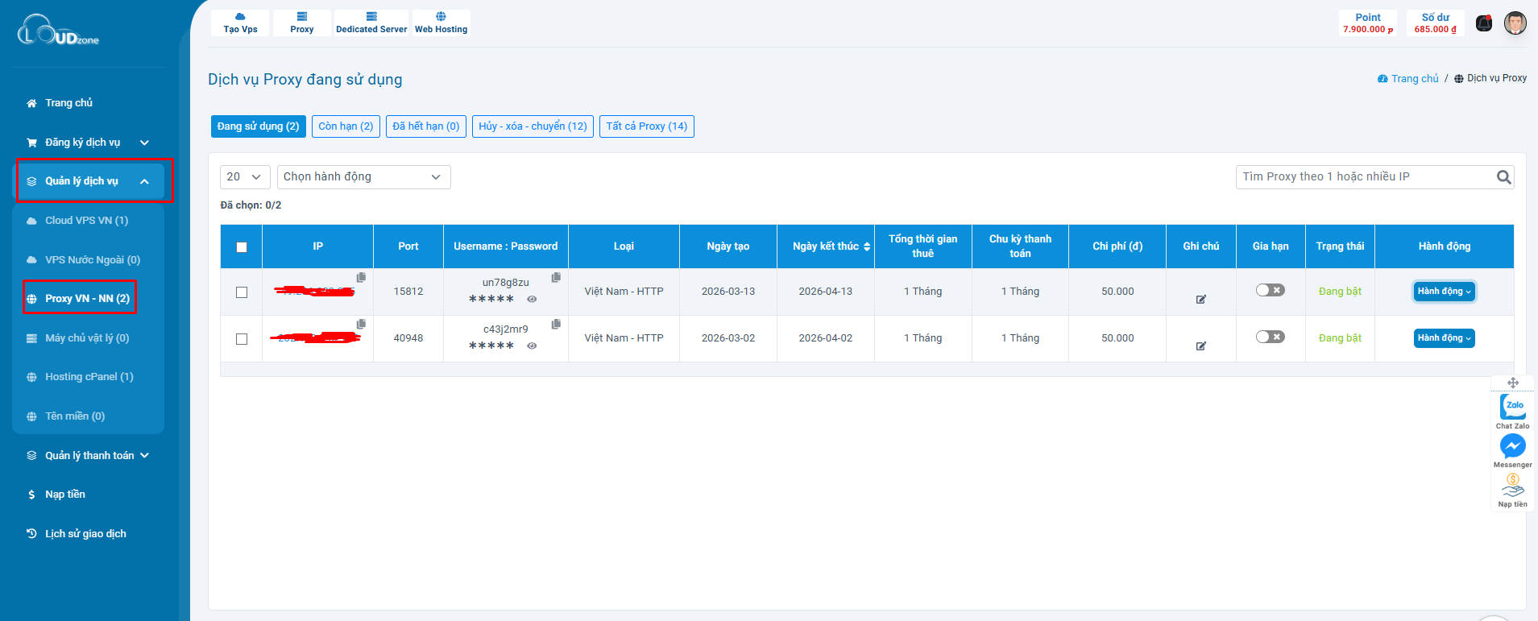Open the Chọn hành động dropdown

[x=363, y=177]
